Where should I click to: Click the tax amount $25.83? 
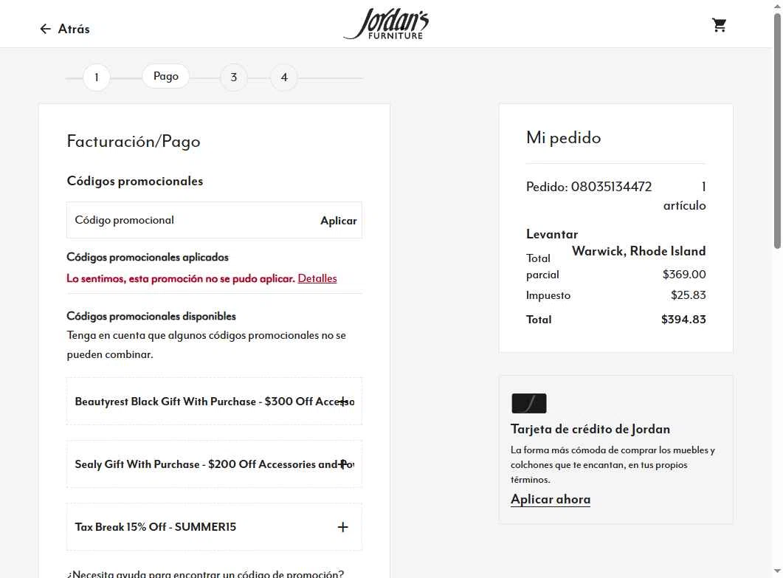point(688,295)
